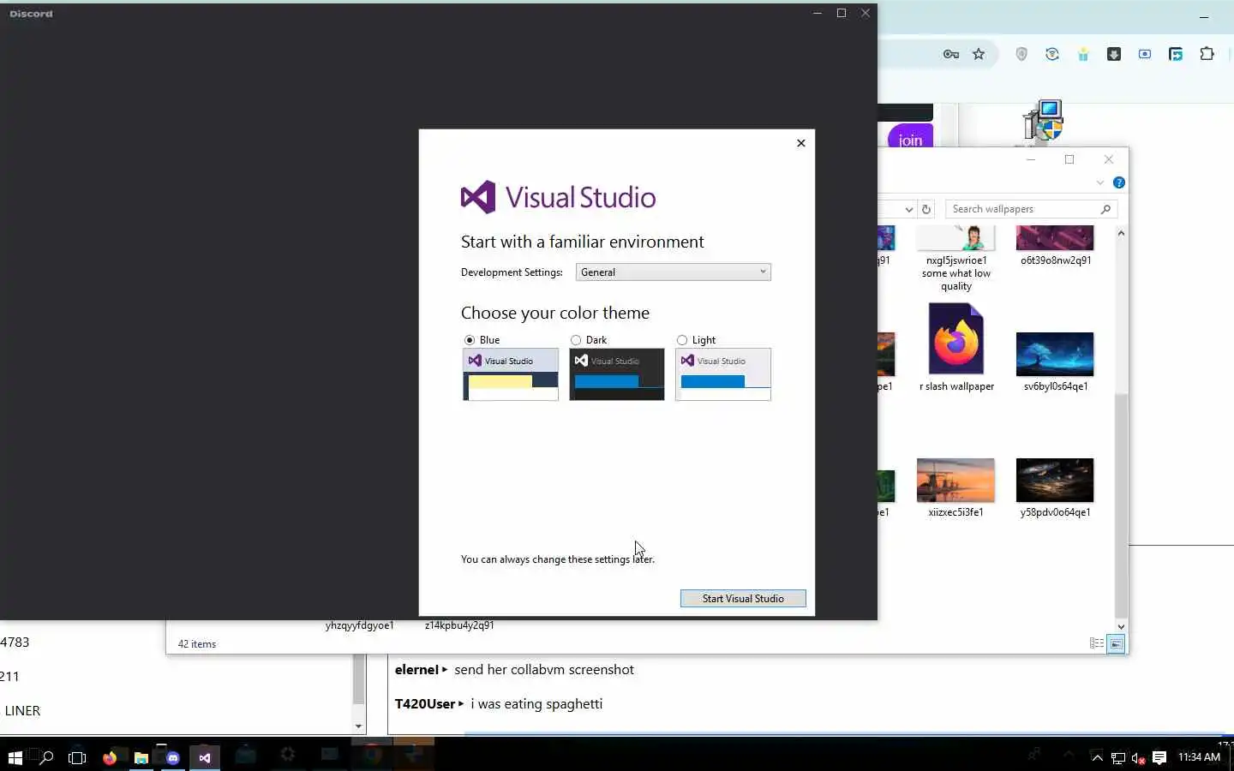Select the Dark color theme radio button
The image size is (1234, 771).
576,340
